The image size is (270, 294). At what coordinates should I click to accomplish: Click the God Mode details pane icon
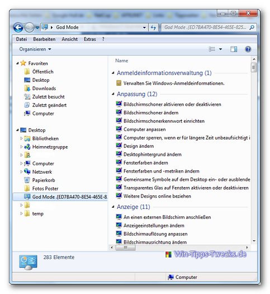tap(28, 262)
